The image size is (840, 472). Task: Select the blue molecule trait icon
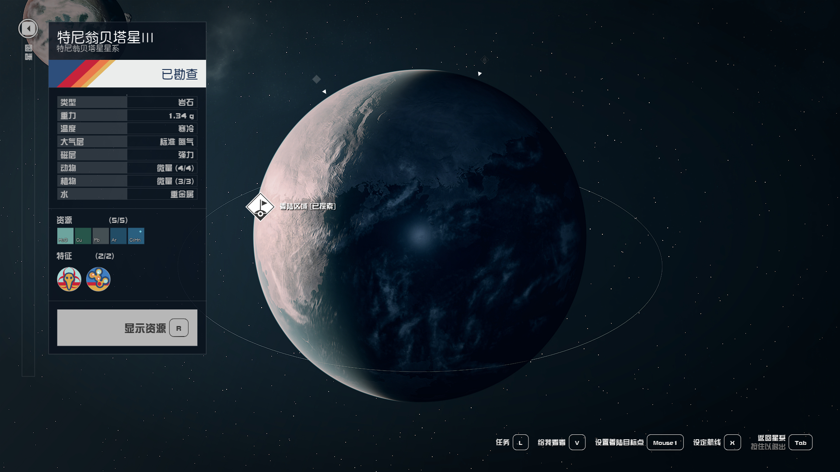(98, 279)
